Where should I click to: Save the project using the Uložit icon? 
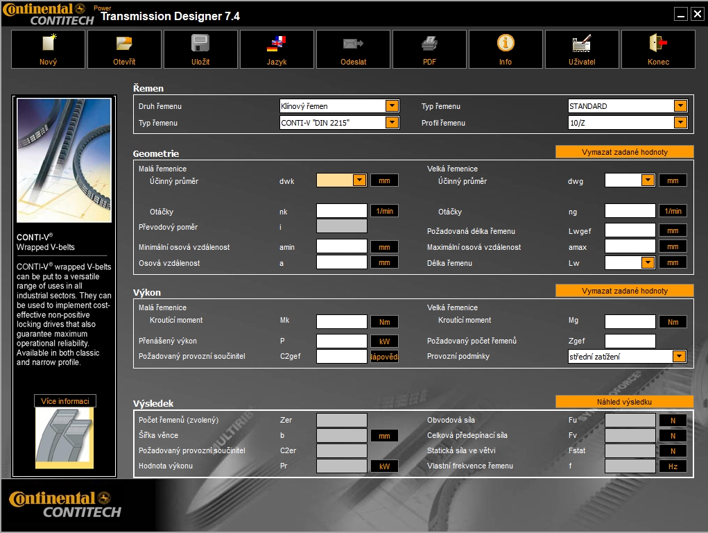[200, 44]
